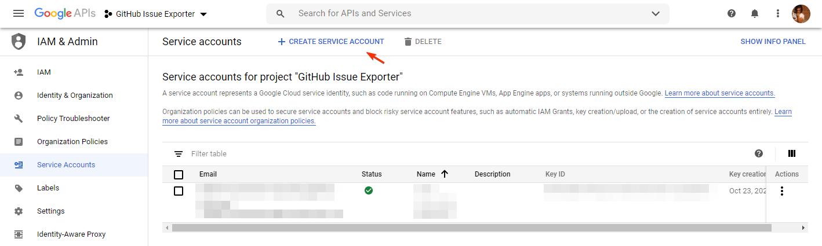Open the hamburger navigation menu
The width and height of the screenshot is (822, 246).
tap(19, 13)
